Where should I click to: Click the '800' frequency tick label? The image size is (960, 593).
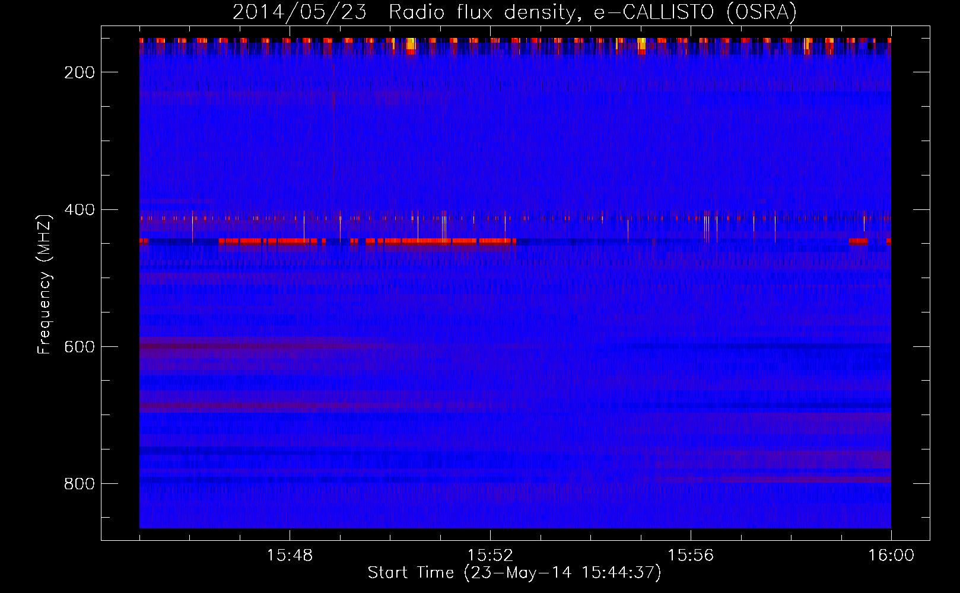pyautogui.click(x=80, y=484)
